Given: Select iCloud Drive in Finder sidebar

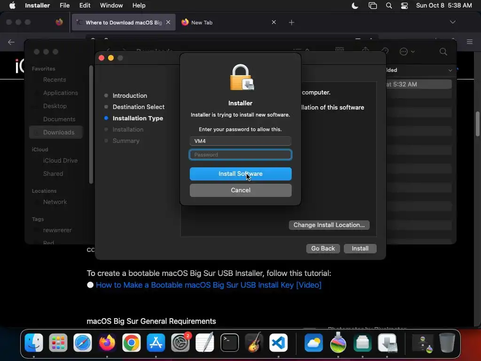Looking at the screenshot, I should (x=61, y=161).
